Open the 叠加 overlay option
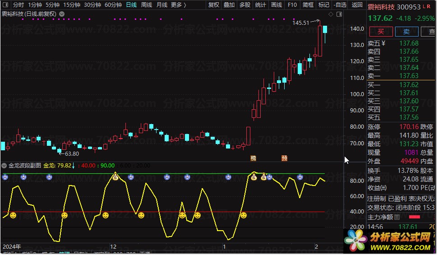Image resolution: width=438 pixels, height=255 pixels. (x=229, y=5)
